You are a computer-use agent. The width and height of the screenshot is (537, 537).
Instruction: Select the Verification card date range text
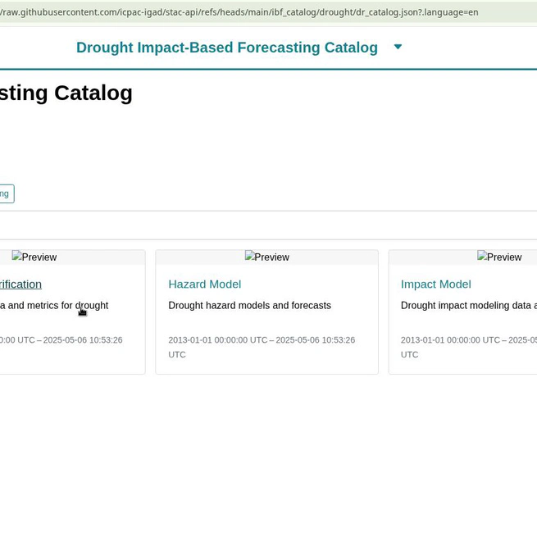[x=61, y=340]
